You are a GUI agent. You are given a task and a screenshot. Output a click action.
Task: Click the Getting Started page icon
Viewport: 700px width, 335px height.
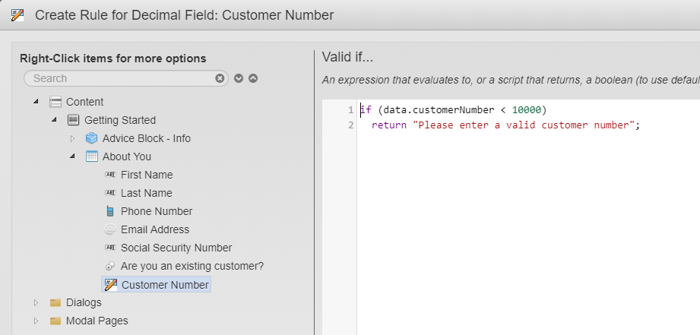pyautogui.click(x=73, y=120)
